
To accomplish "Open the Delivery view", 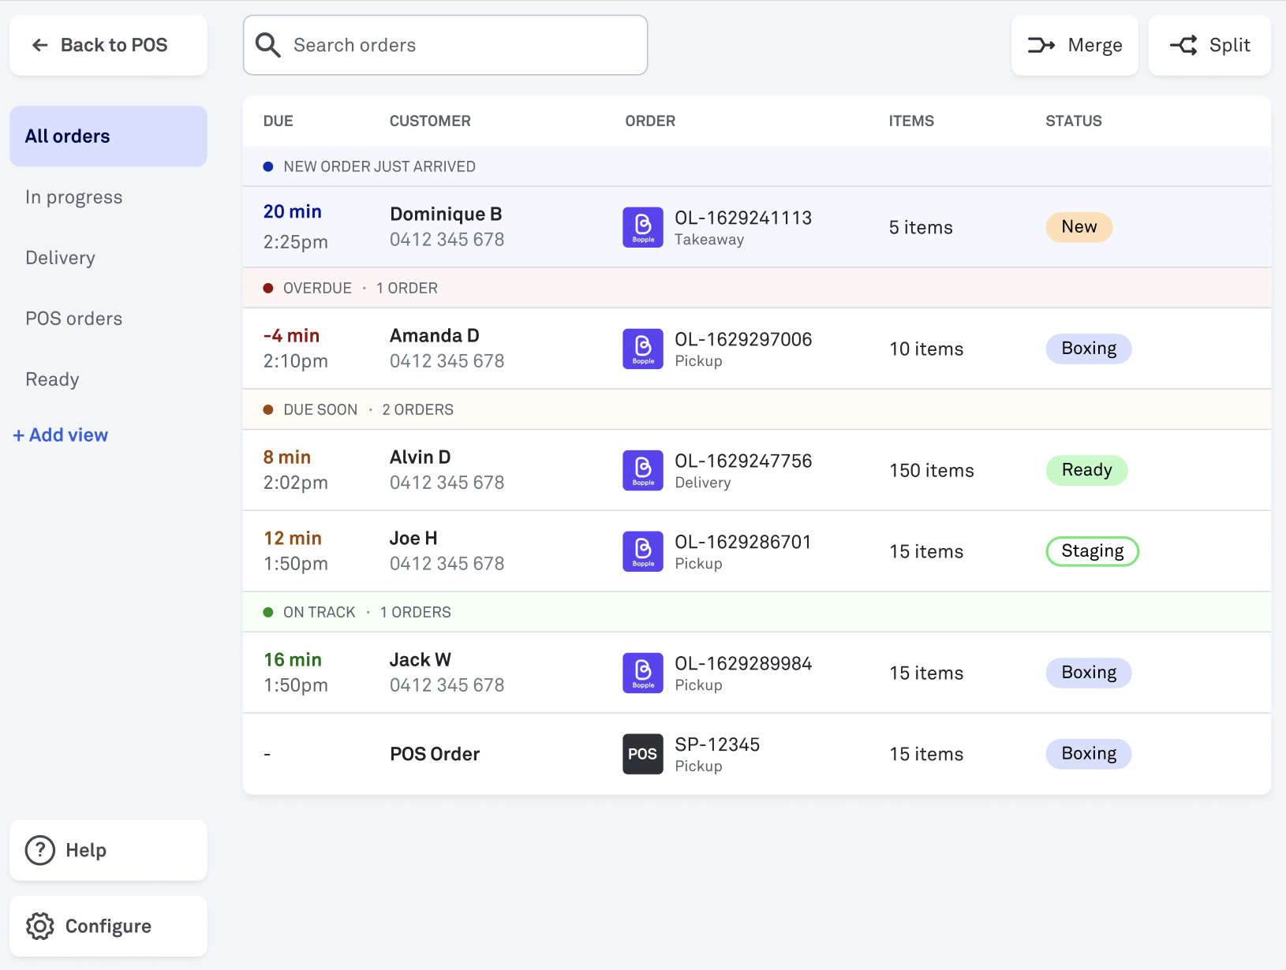I will click(61, 258).
